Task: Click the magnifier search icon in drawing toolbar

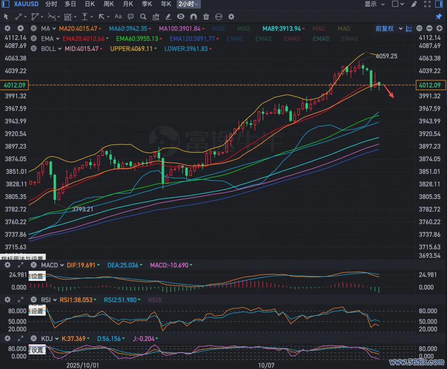Action: (143, 16)
